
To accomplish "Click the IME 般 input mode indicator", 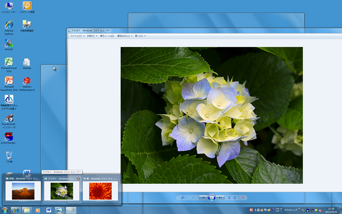I will 258,210.
